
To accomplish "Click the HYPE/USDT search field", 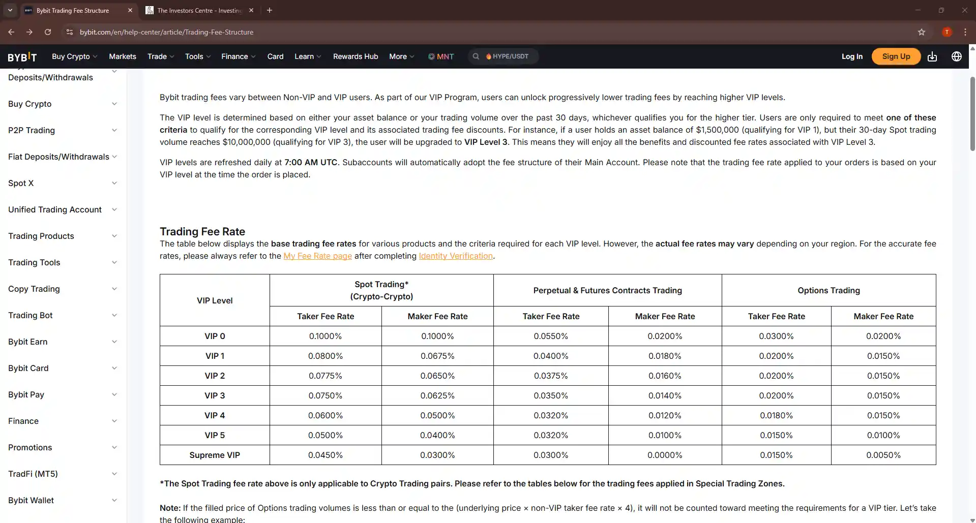I will 504,56.
